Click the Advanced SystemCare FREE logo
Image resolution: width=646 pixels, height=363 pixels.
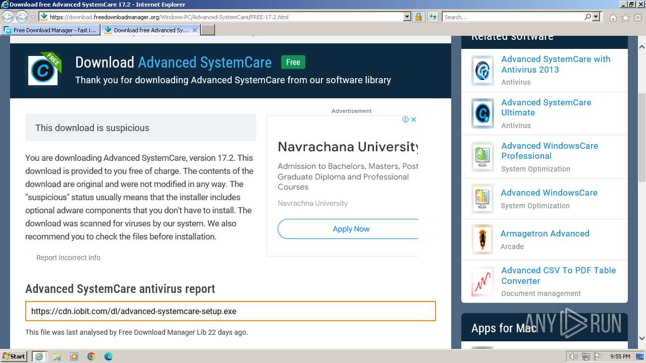click(43, 70)
